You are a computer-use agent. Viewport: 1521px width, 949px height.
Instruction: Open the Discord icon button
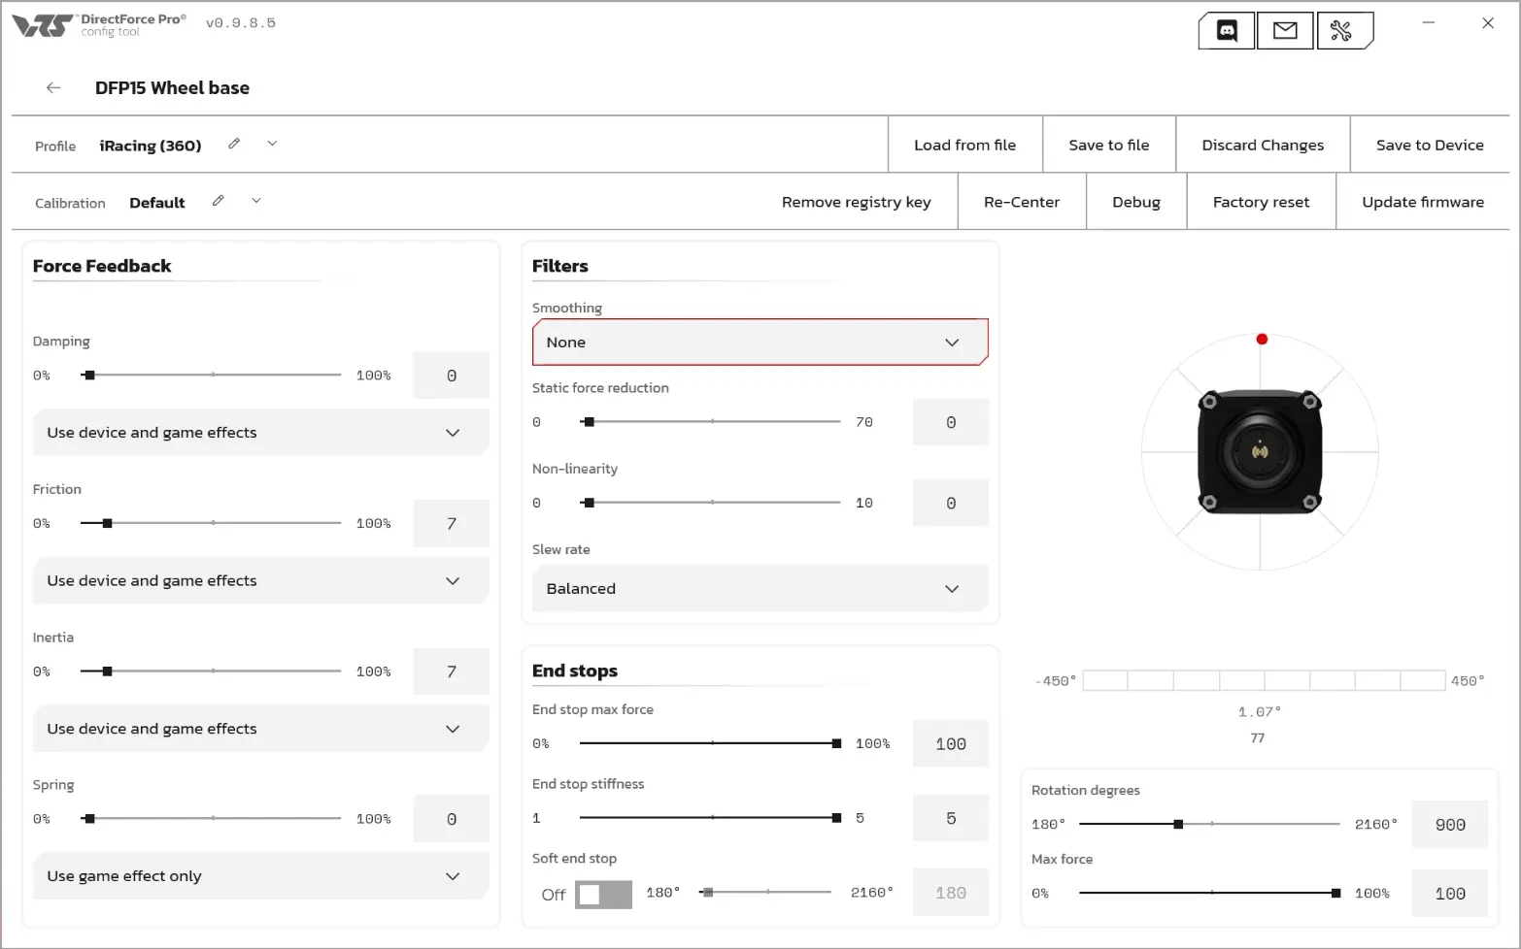click(1227, 31)
